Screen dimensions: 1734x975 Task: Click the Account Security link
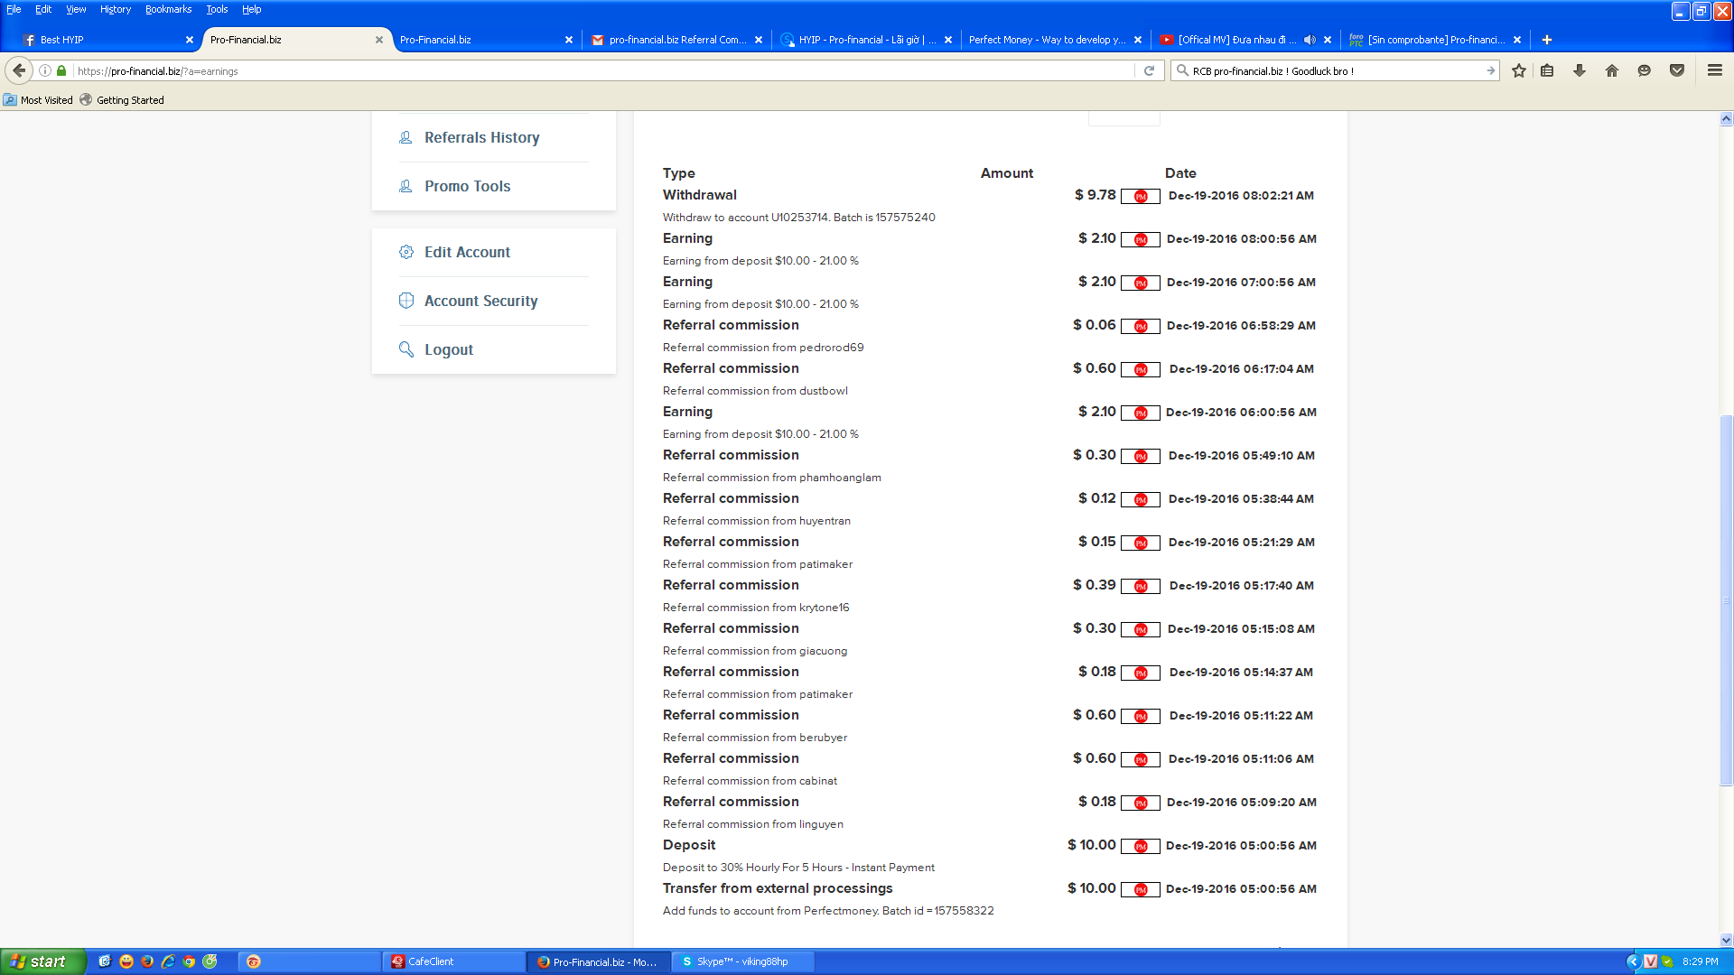pos(480,301)
